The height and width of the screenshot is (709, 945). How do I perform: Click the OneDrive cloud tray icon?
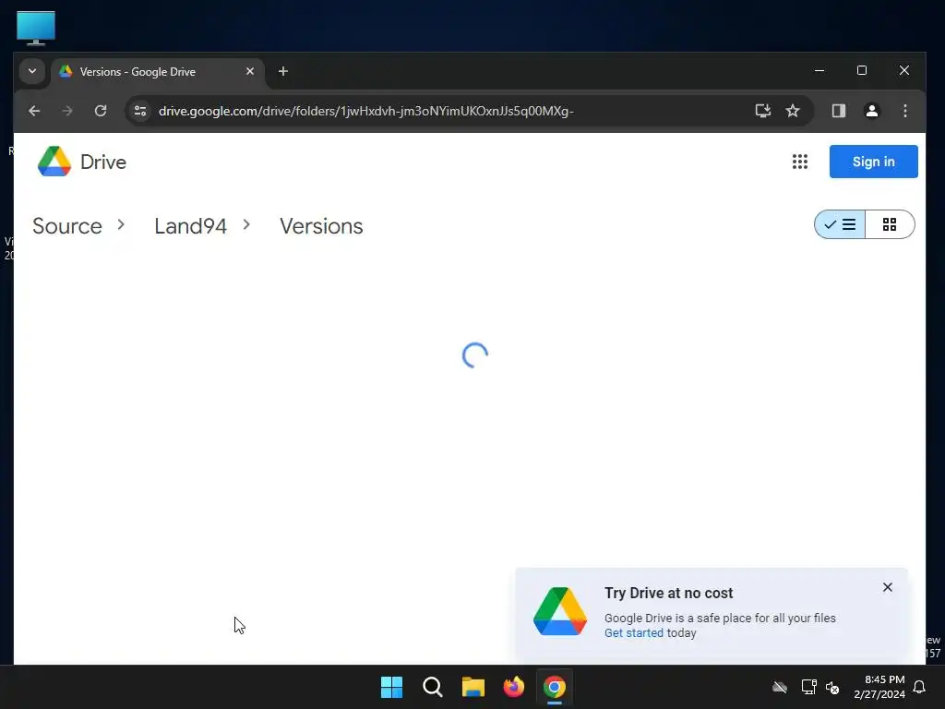click(780, 687)
